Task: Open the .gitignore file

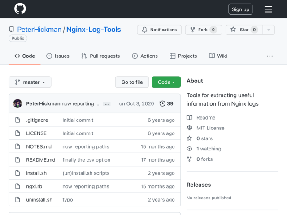Action: tap(37, 120)
